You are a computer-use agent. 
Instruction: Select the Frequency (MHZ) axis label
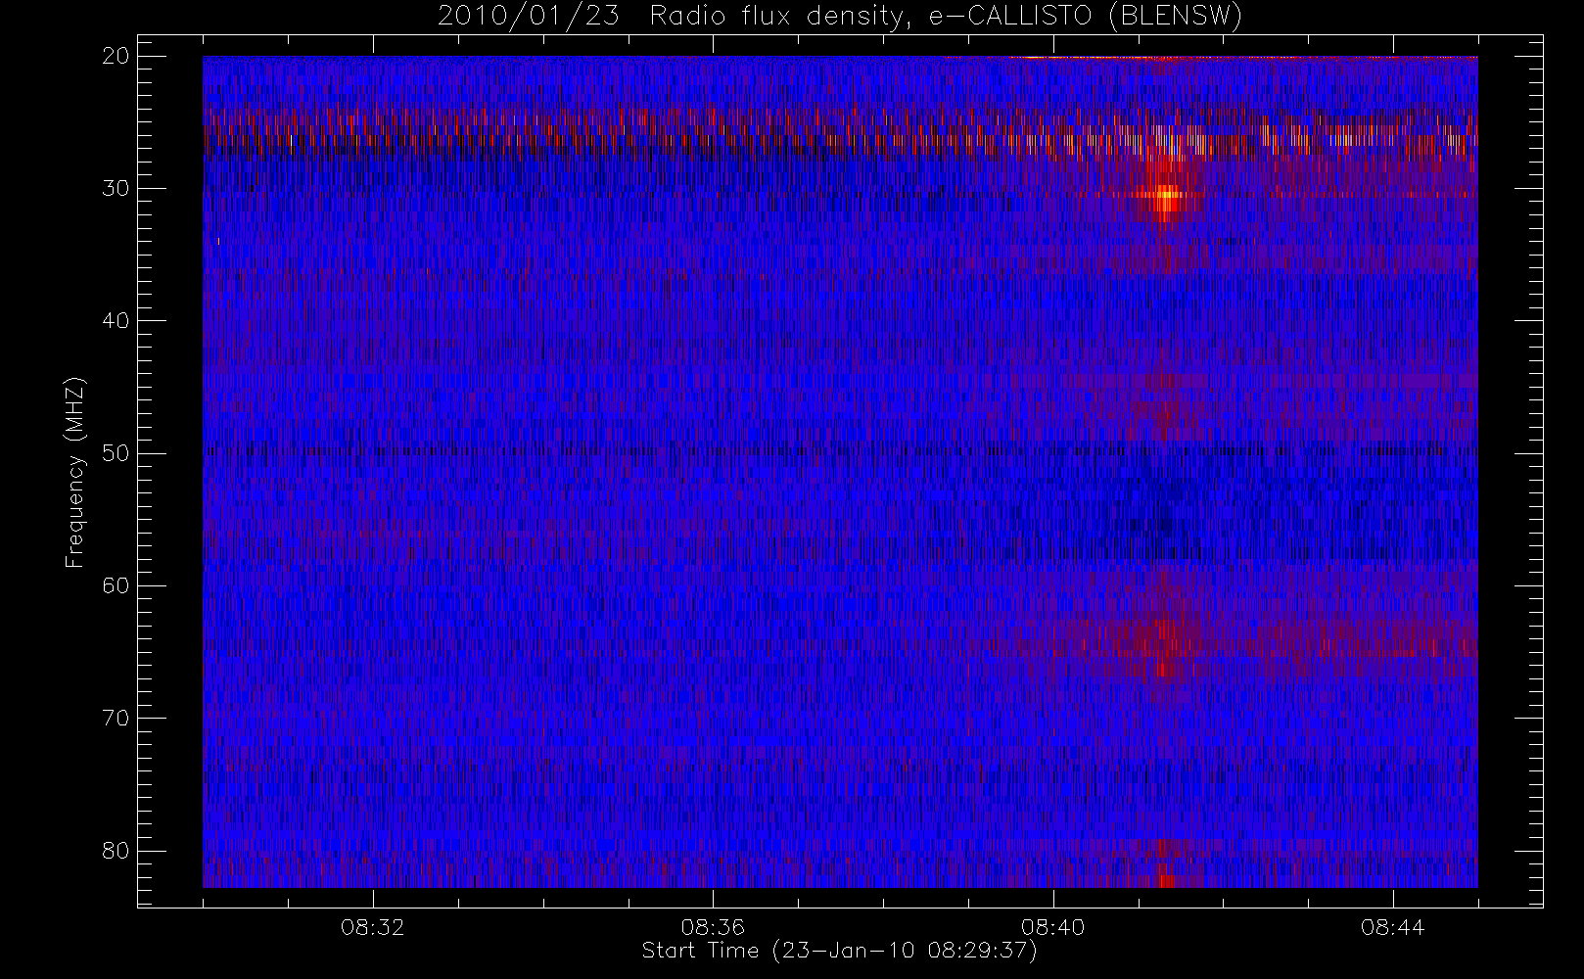tap(74, 472)
